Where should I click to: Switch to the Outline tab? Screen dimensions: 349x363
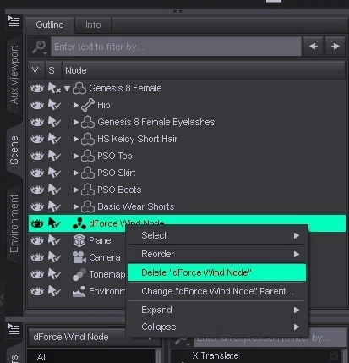(x=50, y=25)
